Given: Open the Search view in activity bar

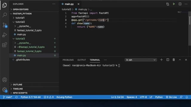Looking at the screenshot, I should tap(4, 15).
